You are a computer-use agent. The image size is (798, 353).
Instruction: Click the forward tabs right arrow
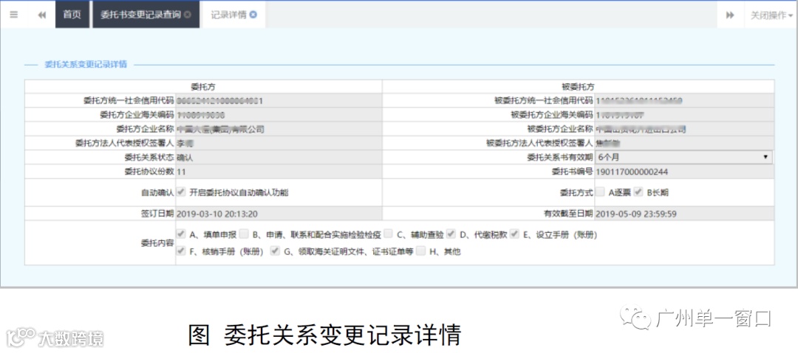[x=730, y=15]
